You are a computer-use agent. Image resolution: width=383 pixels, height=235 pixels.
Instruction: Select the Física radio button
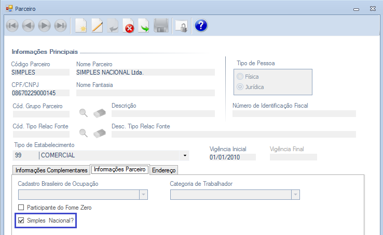(240, 77)
